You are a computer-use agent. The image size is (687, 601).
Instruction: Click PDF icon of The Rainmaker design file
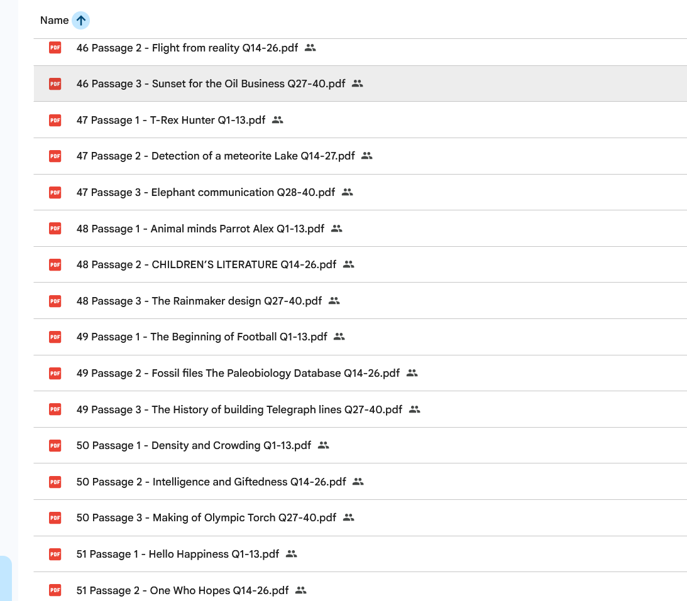click(55, 301)
